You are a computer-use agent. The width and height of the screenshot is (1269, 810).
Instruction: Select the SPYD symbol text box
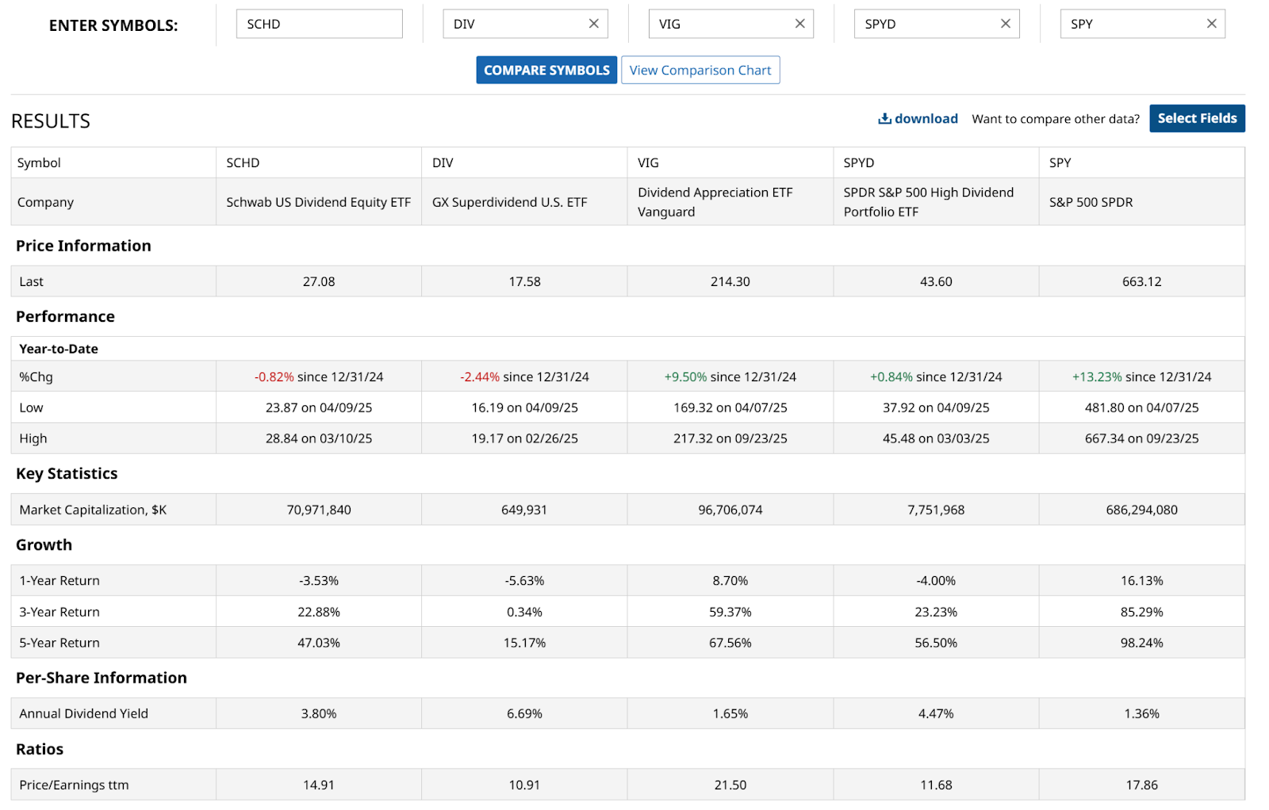[x=924, y=25]
